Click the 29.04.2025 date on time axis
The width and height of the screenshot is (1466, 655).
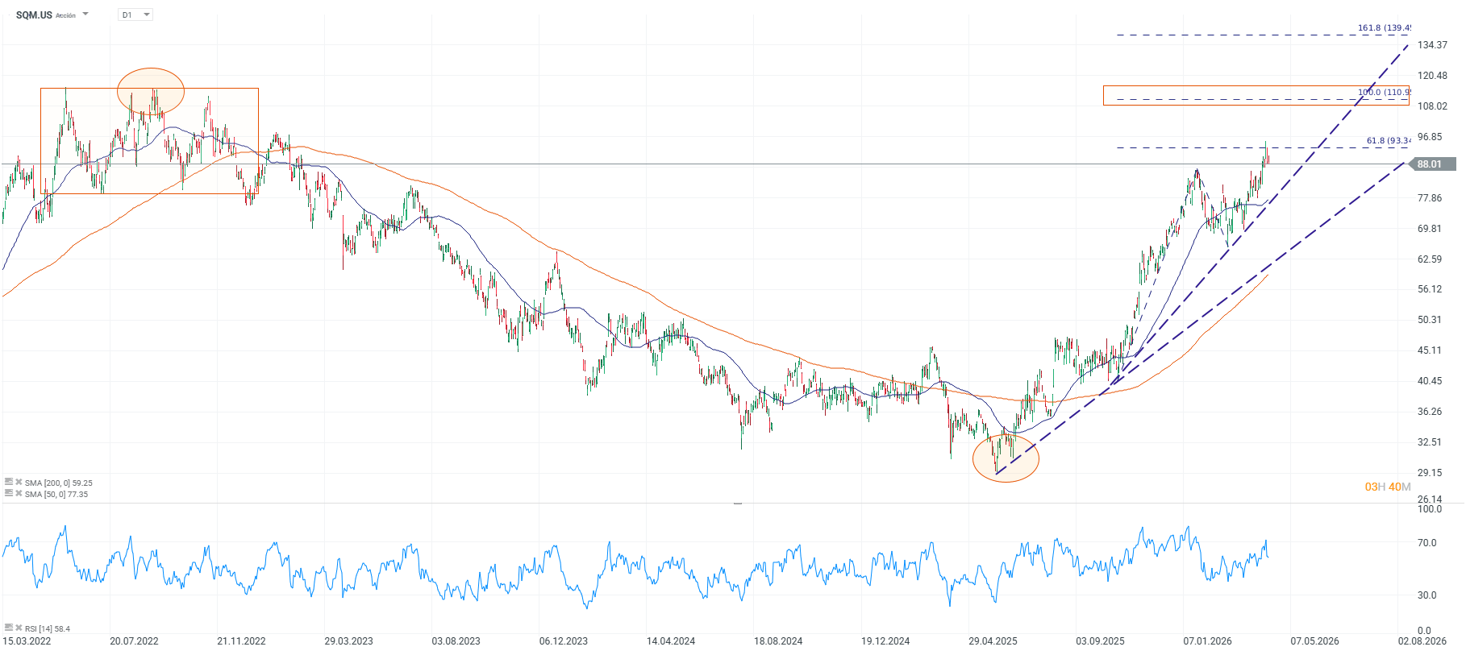tap(993, 641)
